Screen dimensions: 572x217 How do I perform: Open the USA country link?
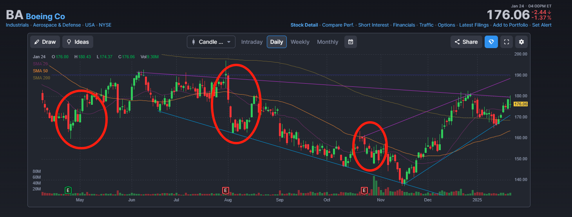click(x=90, y=25)
